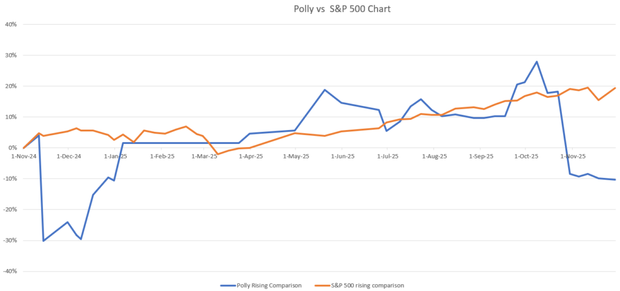
Task: Click the blue line's lowest point near -30%
Action: tap(44, 241)
